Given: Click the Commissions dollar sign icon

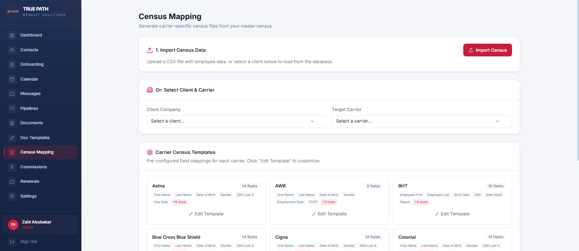Looking at the screenshot, I should tap(12, 167).
